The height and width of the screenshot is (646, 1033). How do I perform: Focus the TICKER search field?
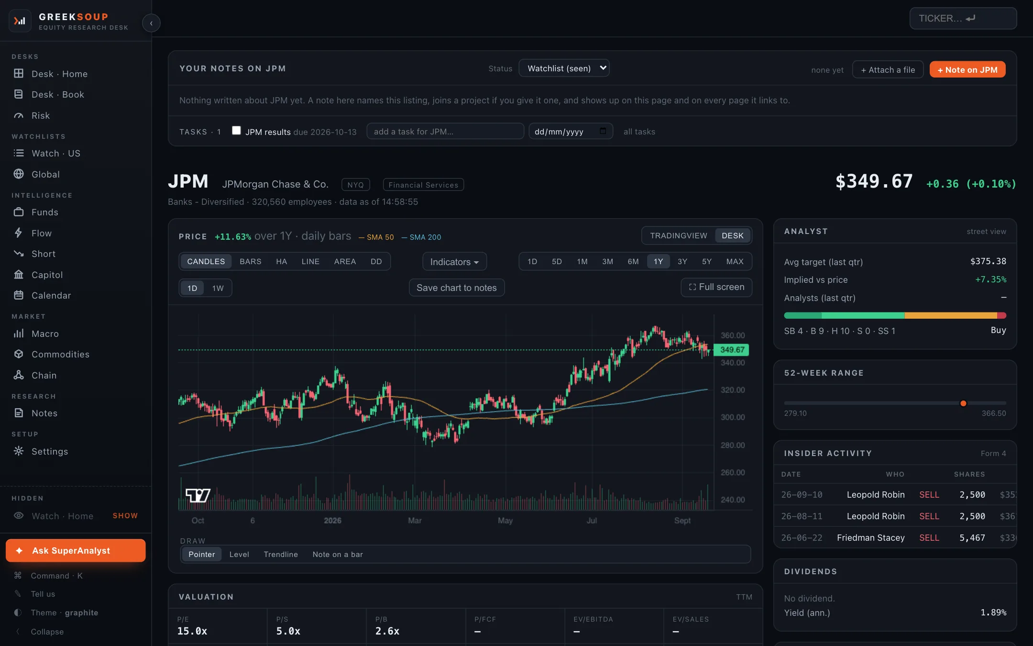[x=963, y=18]
